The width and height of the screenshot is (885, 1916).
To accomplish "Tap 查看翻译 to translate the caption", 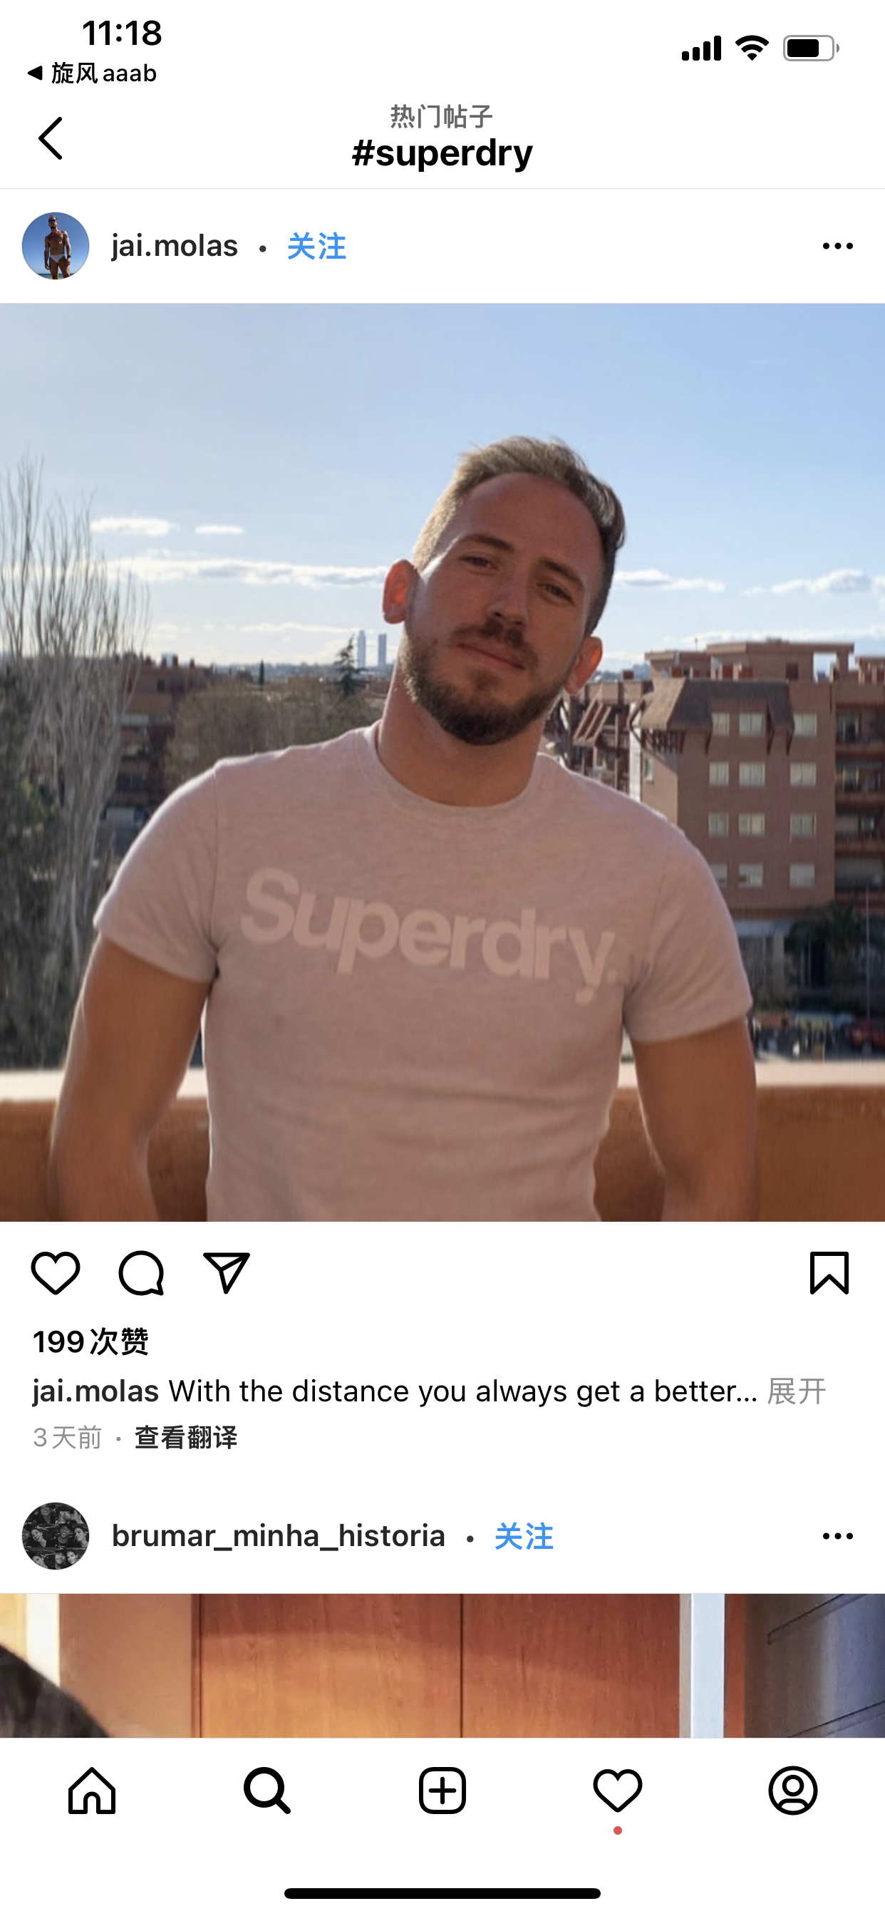I will tap(186, 1438).
